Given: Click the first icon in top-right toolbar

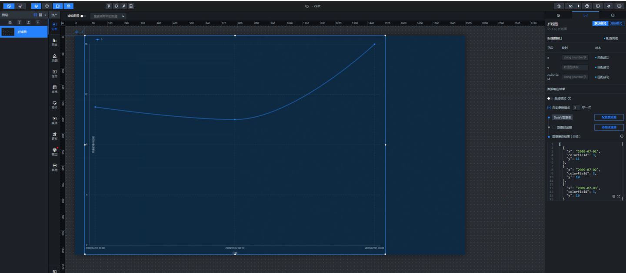Looking at the screenshot, I should click(559, 6).
